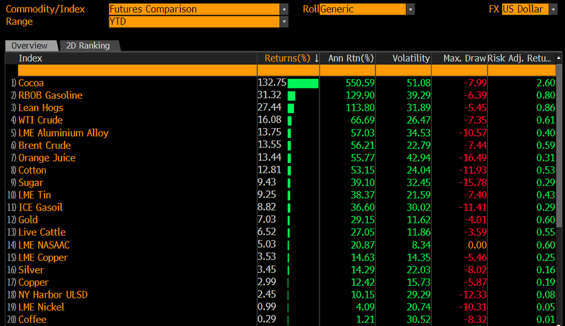
Task: Click the Generic roll field
Action: [363, 9]
